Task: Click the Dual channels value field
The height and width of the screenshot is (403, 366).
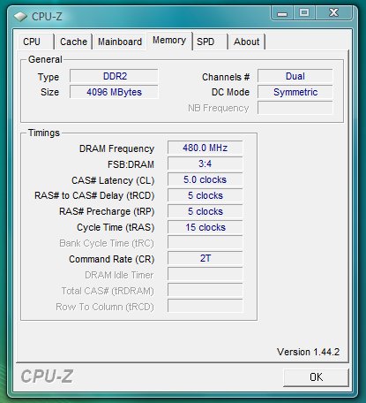Action: point(295,76)
